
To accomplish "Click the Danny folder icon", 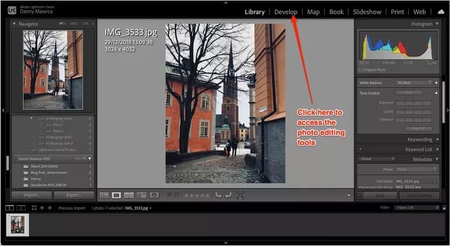I will 26,179.
